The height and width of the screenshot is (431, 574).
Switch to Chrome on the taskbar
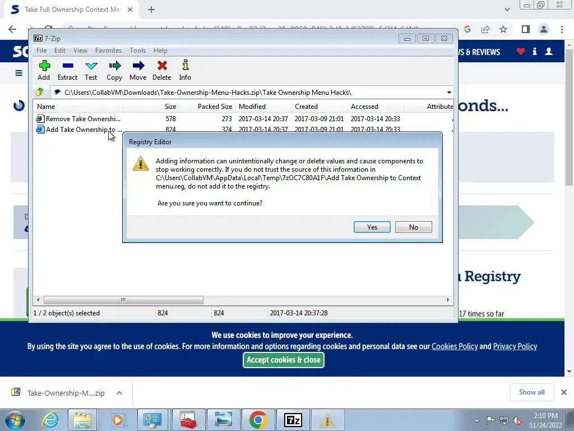258,420
